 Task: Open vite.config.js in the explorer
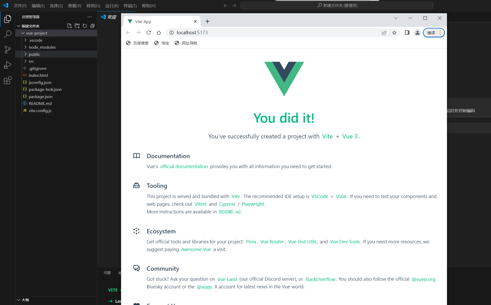(56, 111)
